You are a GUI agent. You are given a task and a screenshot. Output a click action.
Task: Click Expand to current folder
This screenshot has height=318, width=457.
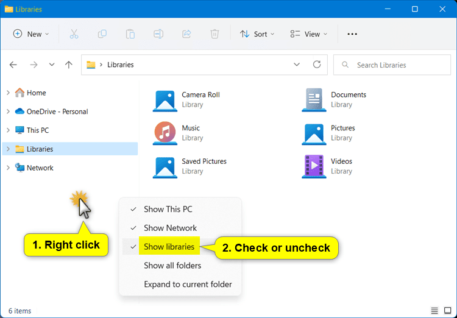(x=180, y=284)
